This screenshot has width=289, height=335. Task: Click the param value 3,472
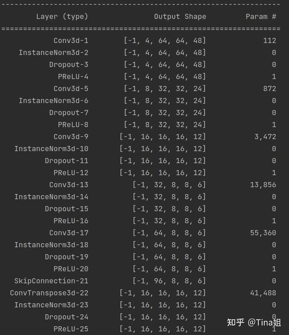[x=265, y=136]
